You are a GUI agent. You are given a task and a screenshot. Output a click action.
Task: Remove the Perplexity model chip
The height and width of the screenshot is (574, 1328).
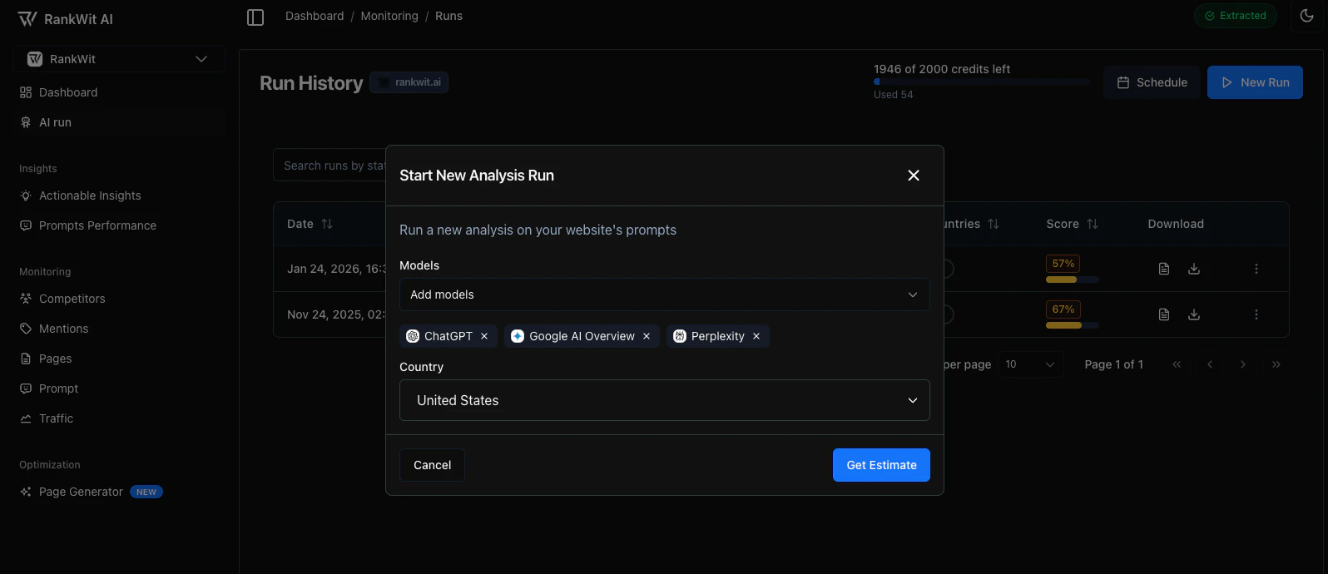pos(756,336)
